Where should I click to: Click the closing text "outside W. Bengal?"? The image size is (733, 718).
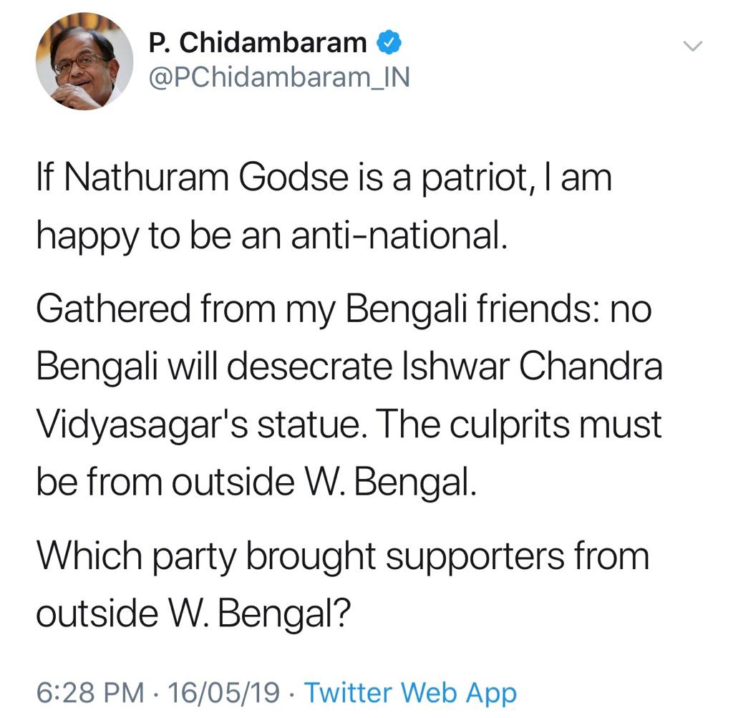point(193,613)
